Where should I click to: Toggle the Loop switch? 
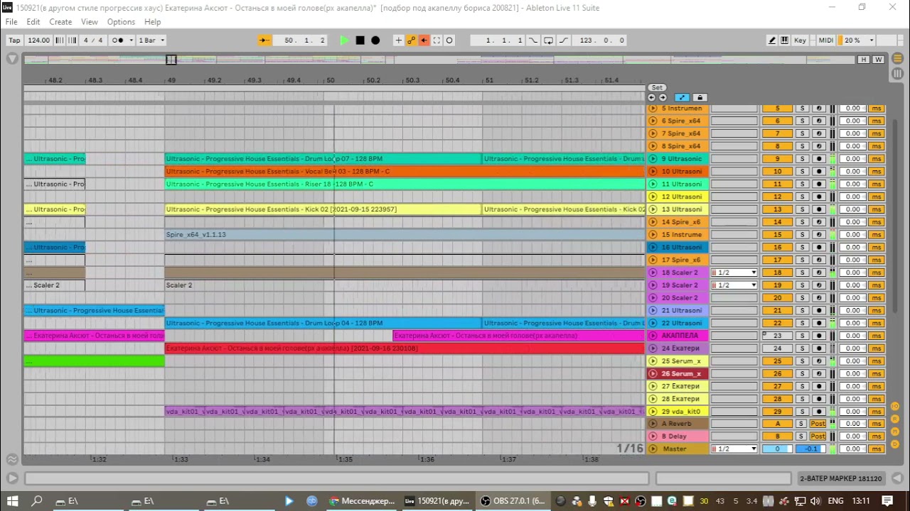point(548,40)
